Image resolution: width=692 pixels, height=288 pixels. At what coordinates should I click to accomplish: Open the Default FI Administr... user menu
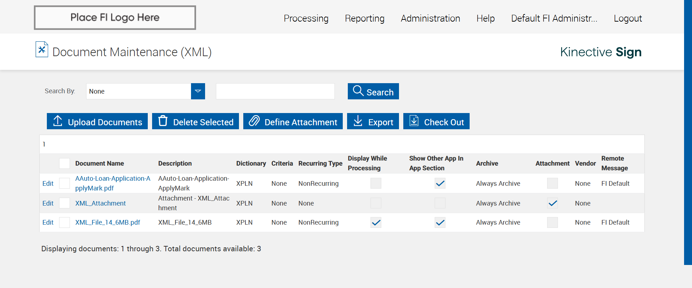coord(554,18)
